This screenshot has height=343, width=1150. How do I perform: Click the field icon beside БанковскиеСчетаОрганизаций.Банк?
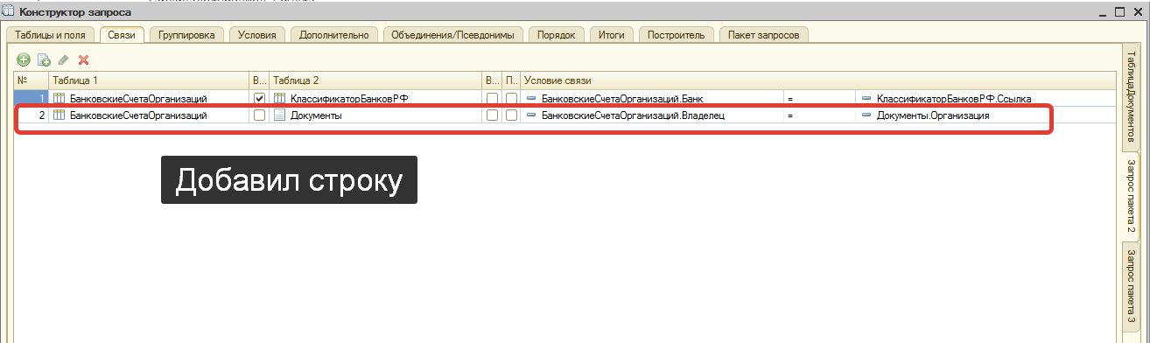click(x=531, y=99)
